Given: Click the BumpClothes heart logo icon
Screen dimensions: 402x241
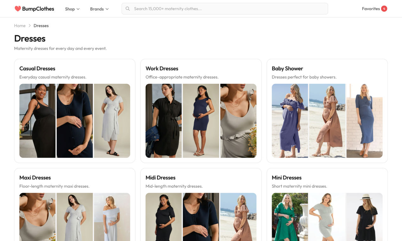Looking at the screenshot, I should tap(17, 9).
